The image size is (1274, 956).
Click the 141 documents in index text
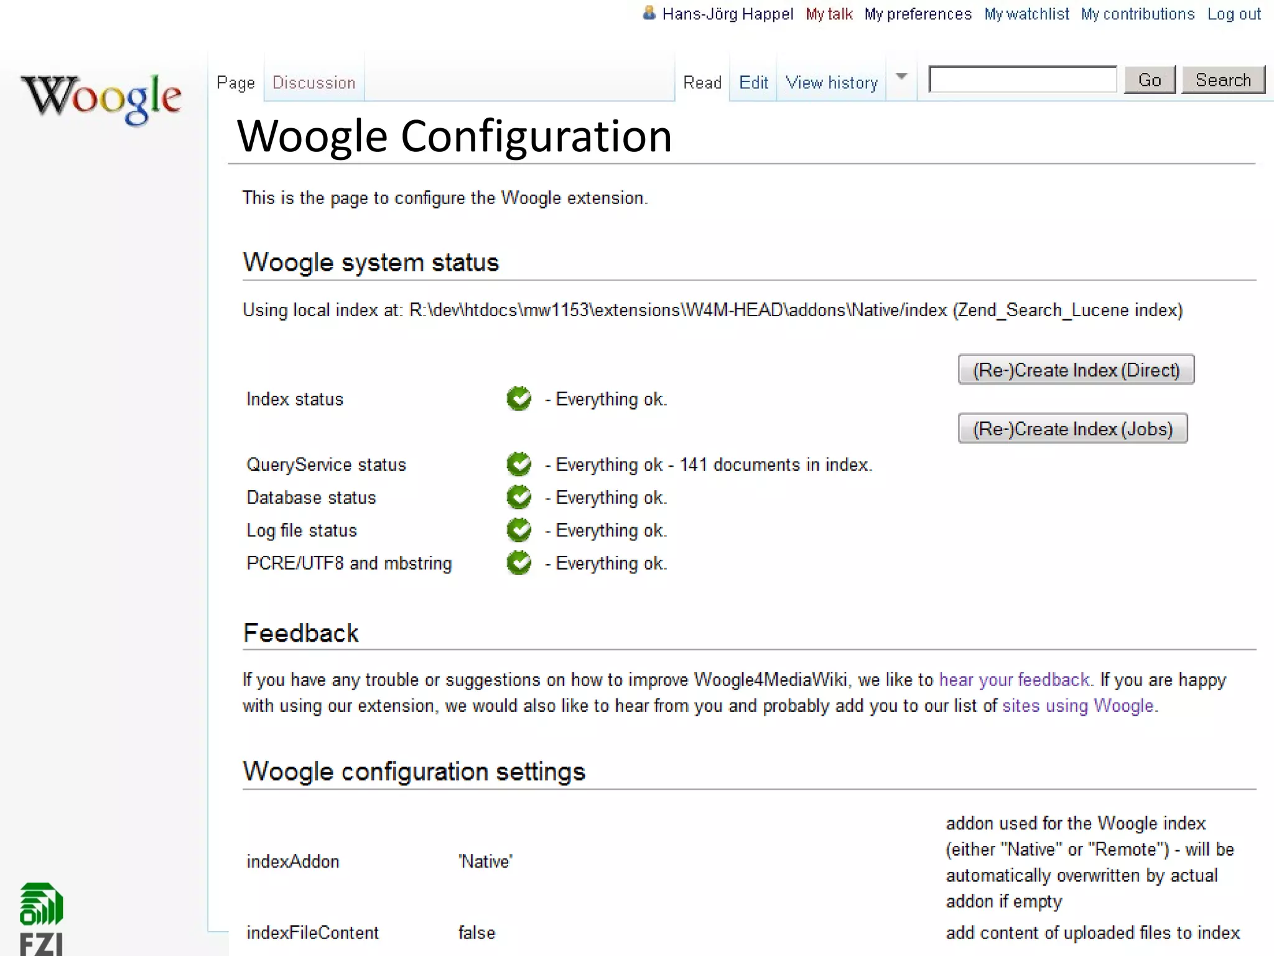(x=776, y=464)
